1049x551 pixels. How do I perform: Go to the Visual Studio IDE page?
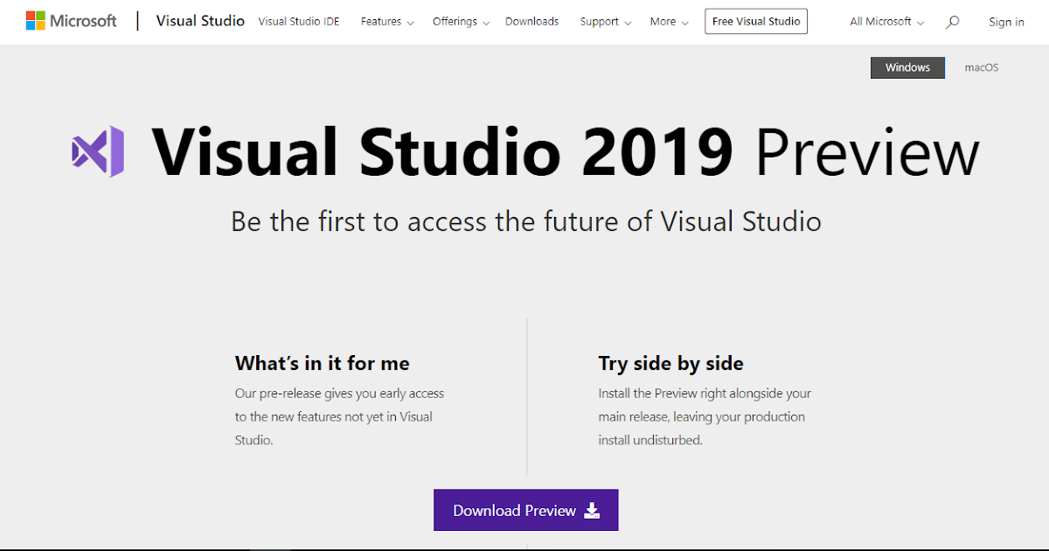coord(299,22)
